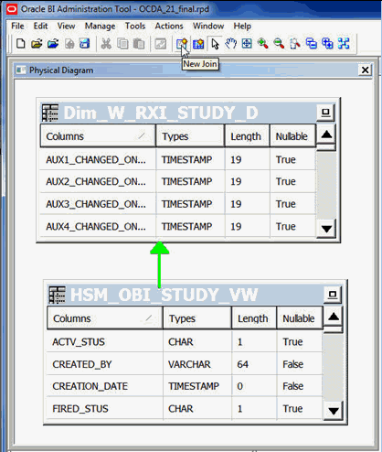
Task: Select the New Join tool
Action: point(182,44)
